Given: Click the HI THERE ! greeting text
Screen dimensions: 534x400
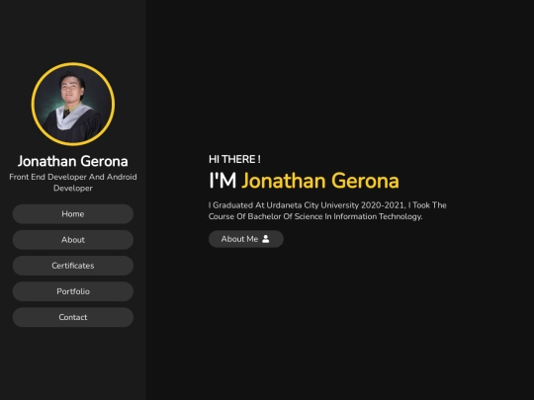Looking at the screenshot, I should (x=234, y=159).
